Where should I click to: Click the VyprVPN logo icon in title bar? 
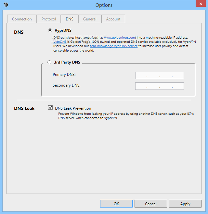point(6,5)
